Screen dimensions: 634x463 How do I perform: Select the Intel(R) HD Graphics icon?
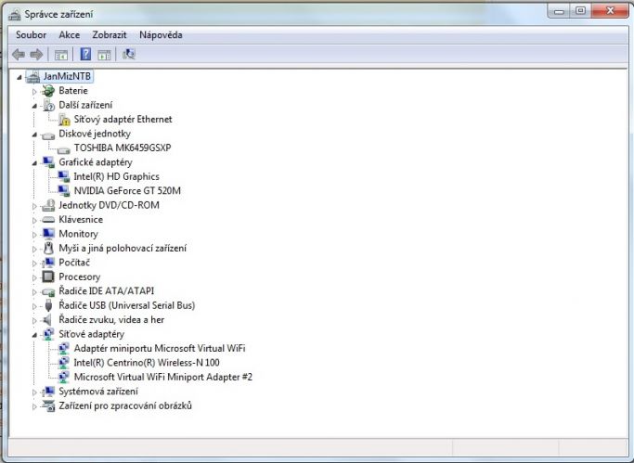pos(63,176)
